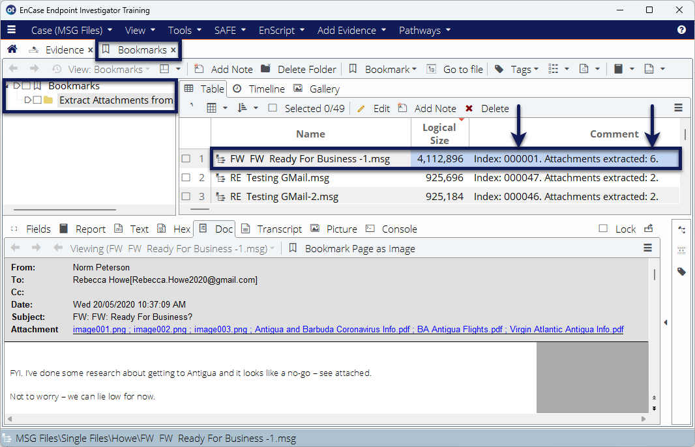This screenshot has width=695, height=447.
Task: Open Antigua and Barbuda Coronavirus Info.pdf link
Action: [332, 329]
